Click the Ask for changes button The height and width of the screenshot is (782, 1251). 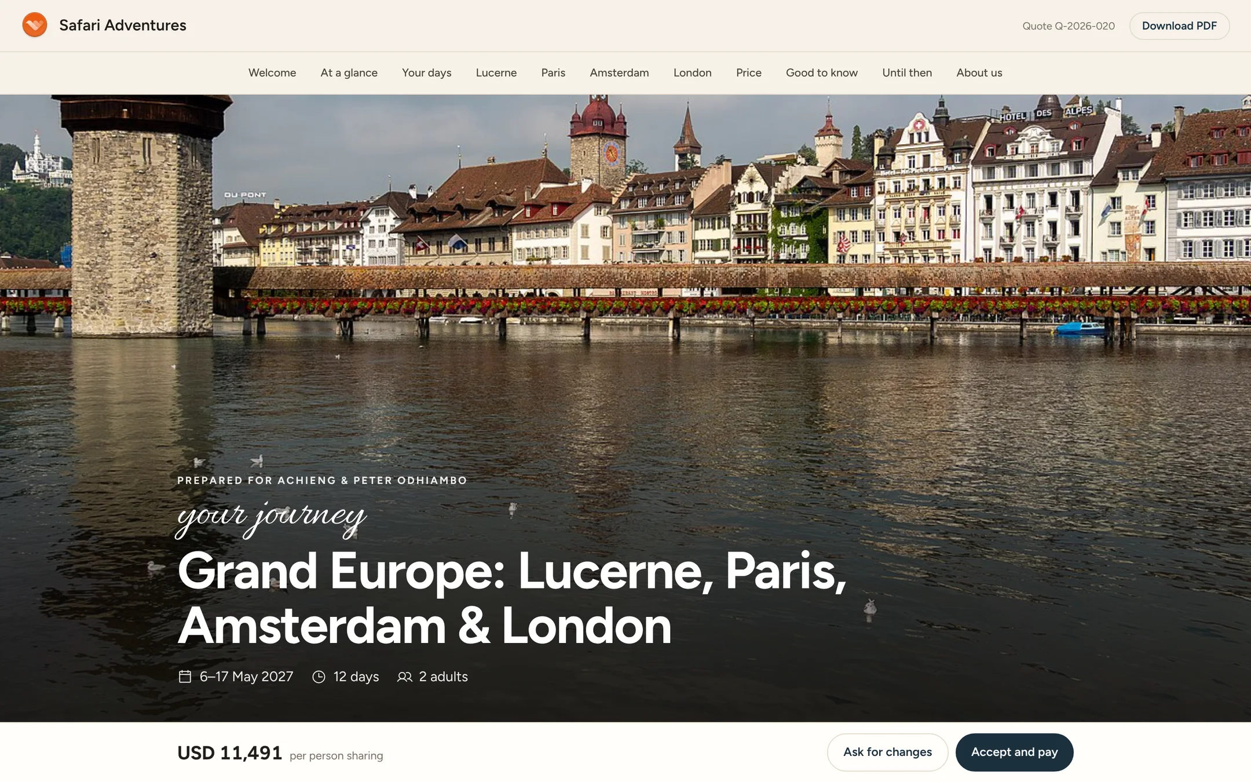pyautogui.click(x=887, y=752)
